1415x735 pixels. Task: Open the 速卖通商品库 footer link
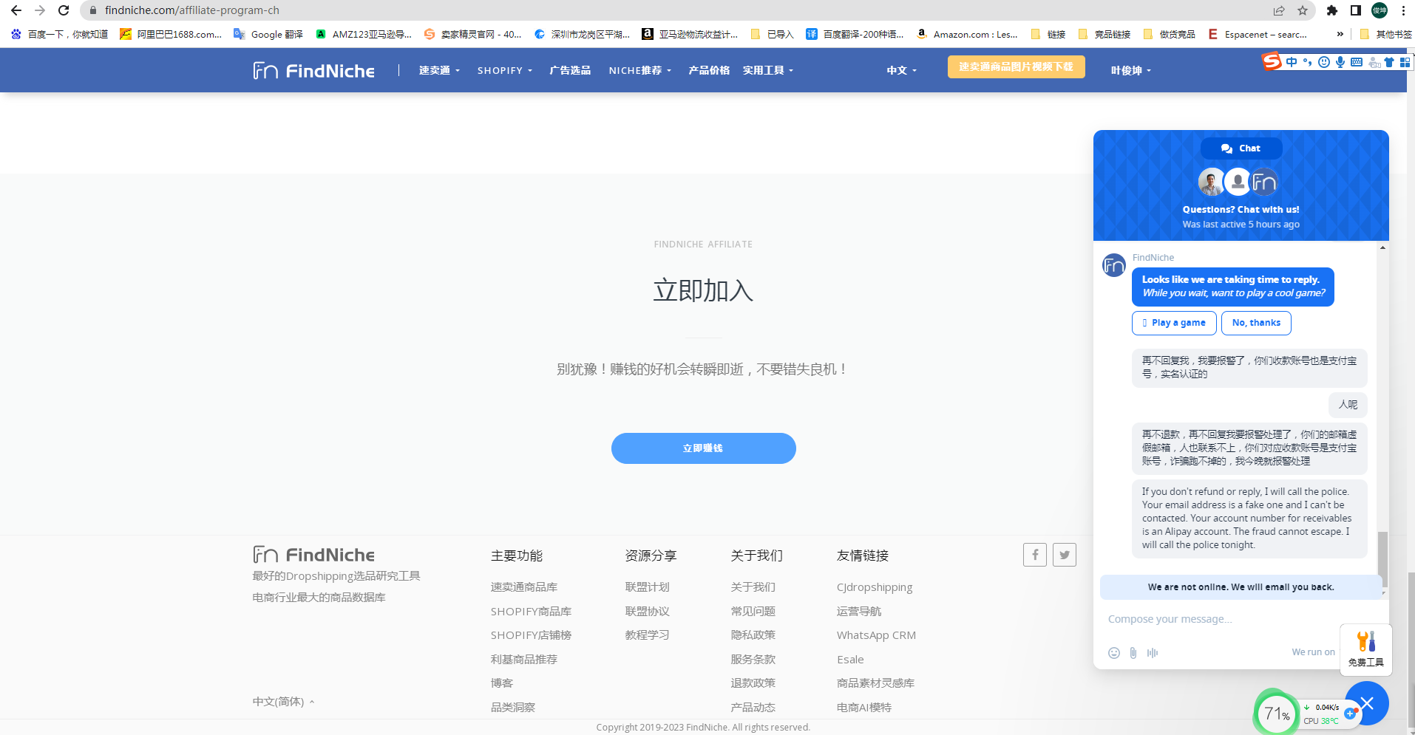pos(524,587)
